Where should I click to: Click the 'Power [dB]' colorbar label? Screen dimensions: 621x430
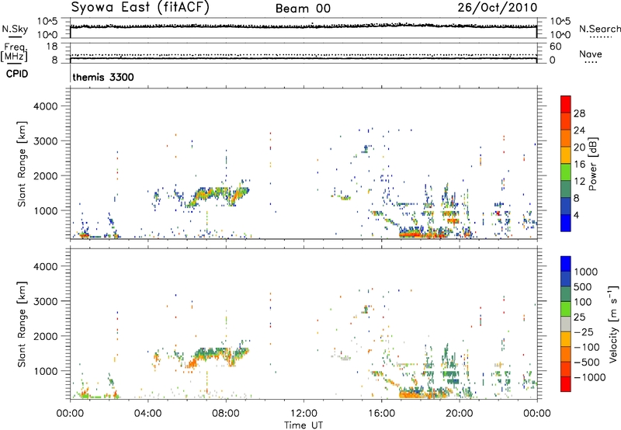click(592, 165)
